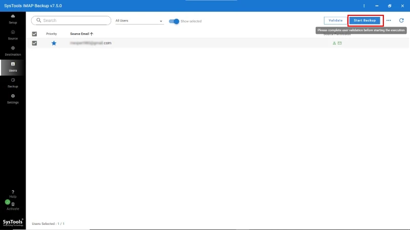This screenshot has width=410, height=230.
Task: Minimize the SysTools IMAP Backup window
Action: tap(377, 6)
